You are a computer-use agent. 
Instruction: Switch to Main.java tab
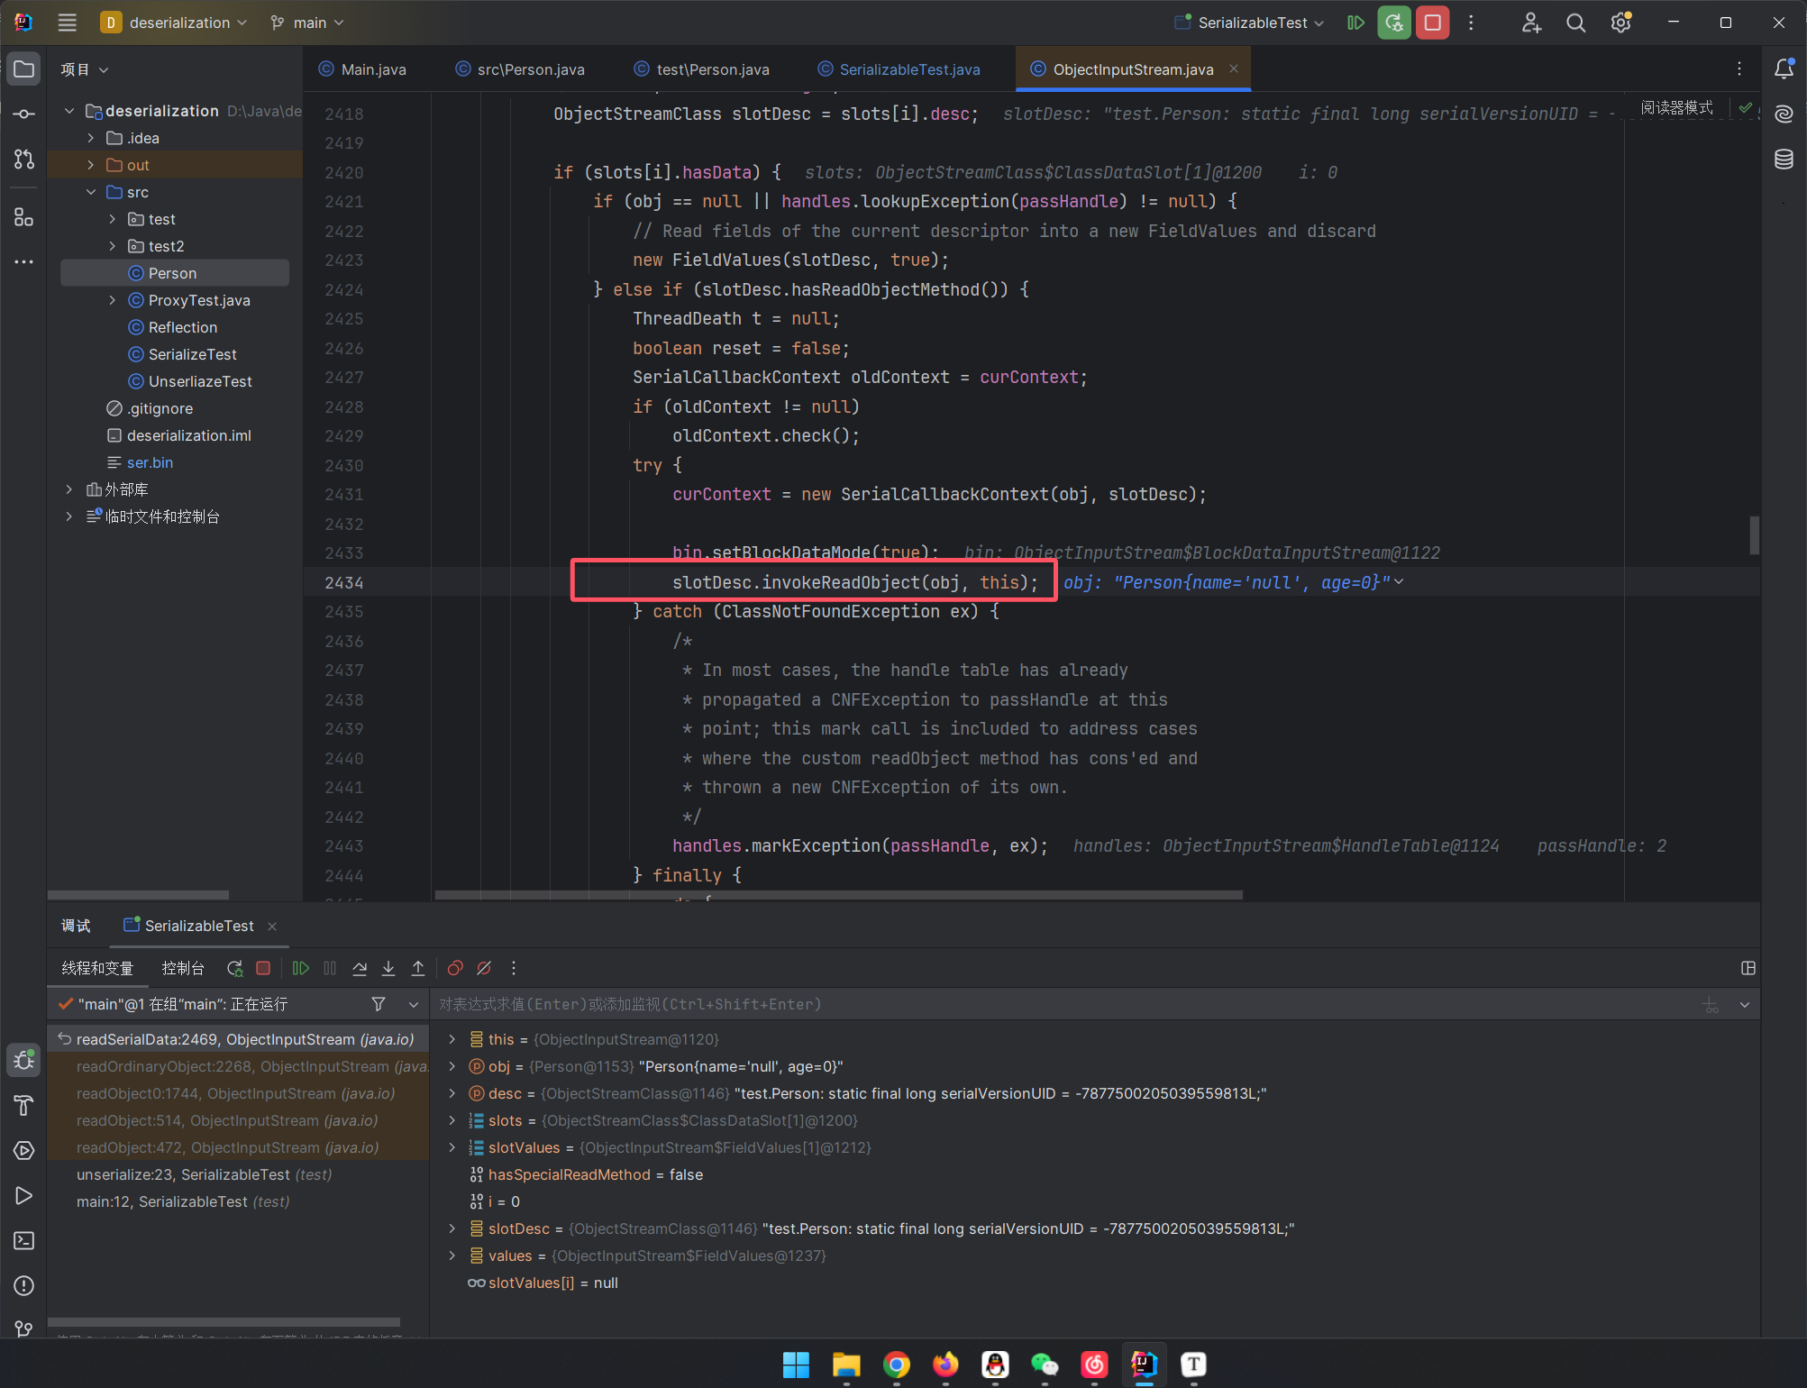(362, 69)
